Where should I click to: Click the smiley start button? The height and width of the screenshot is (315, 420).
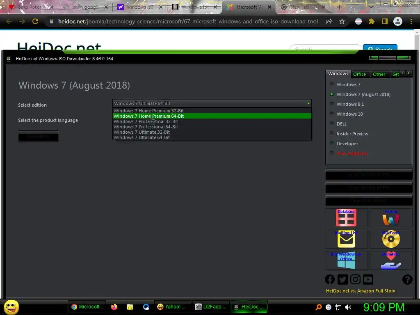click(x=11, y=307)
